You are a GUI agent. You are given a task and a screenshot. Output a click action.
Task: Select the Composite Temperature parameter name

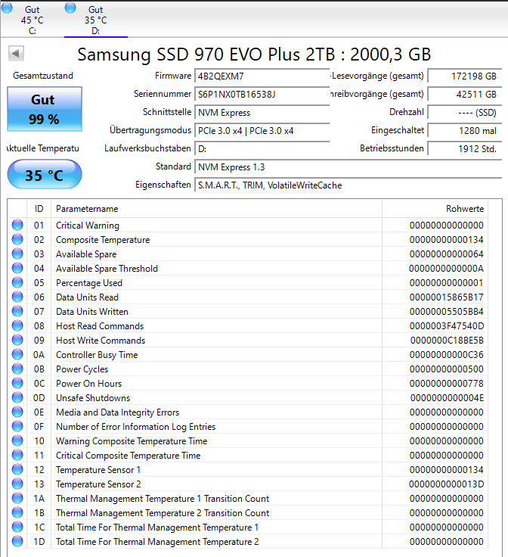(103, 240)
